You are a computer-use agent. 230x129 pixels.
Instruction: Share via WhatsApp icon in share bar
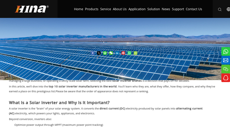(129, 53)
